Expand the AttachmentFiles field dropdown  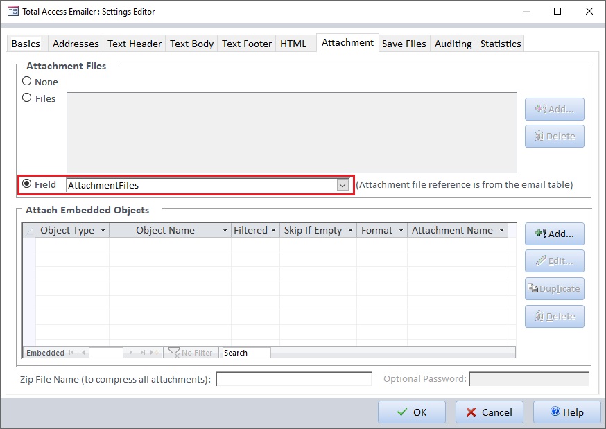point(343,185)
